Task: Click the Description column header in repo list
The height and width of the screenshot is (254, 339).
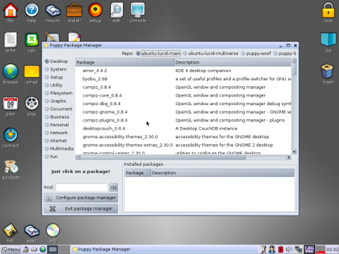Action: [x=232, y=62]
